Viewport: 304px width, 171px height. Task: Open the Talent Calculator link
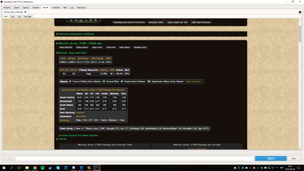pos(193,82)
